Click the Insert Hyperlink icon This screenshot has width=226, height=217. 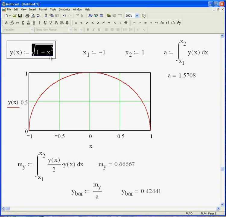[109, 16]
